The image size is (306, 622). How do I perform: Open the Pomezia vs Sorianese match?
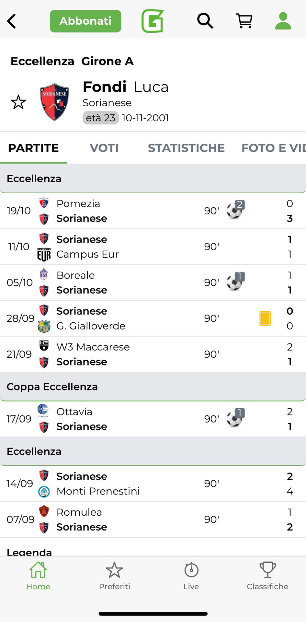tap(130, 211)
